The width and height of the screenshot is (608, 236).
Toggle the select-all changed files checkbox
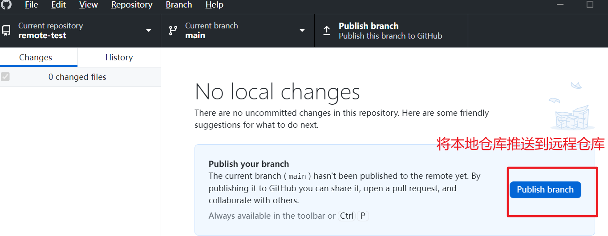pos(5,77)
